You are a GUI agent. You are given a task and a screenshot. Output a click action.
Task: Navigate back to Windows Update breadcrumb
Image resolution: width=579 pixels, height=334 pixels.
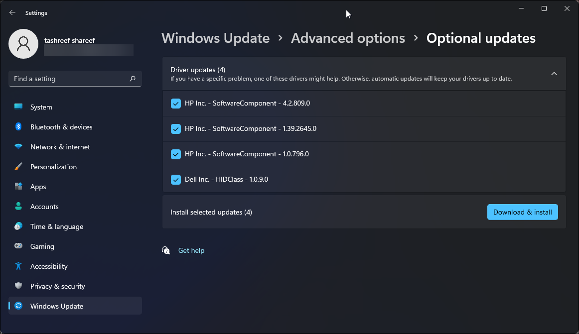(x=215, y=38)
